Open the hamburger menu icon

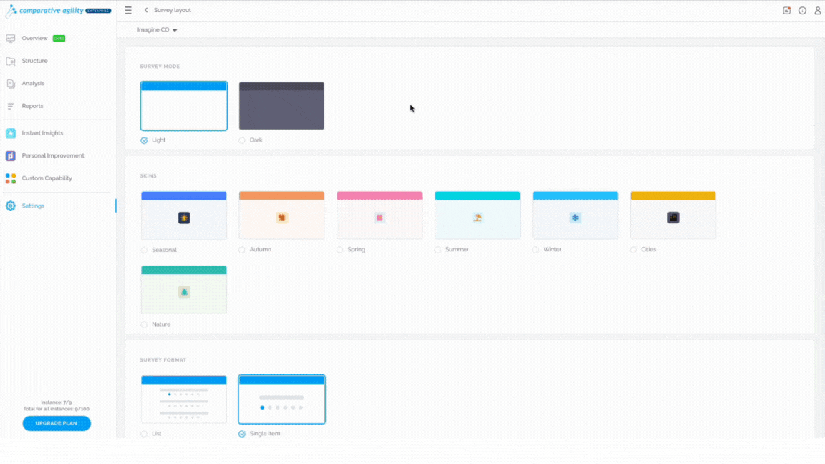click(128, 10)
